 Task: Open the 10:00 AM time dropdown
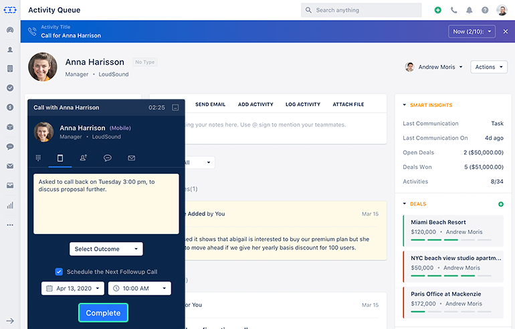pyautogui.click(x=139, y=288)
